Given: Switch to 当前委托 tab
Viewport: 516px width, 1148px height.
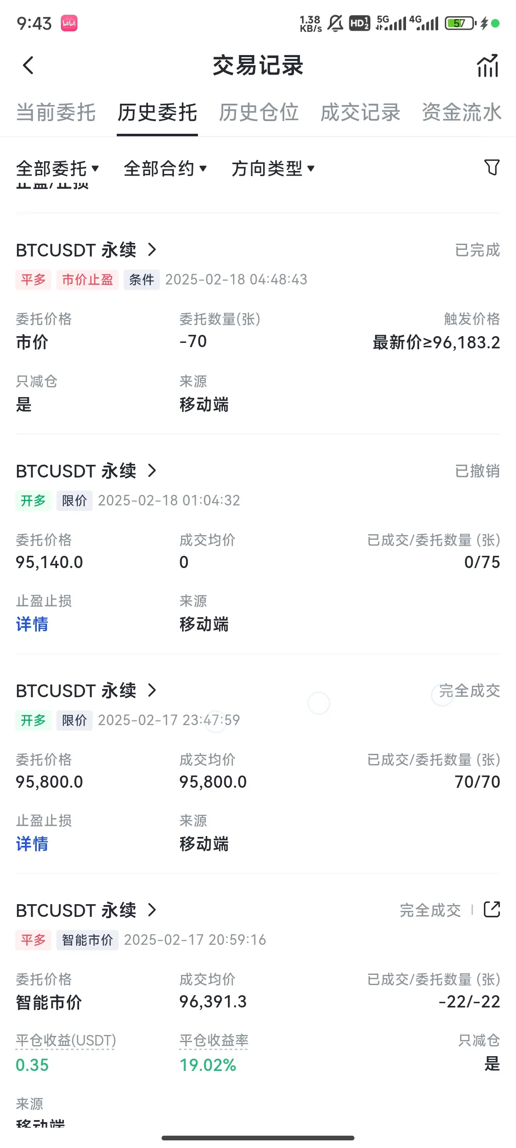Looking at the screenshot, I should pyautogui.click(x=56, y=112).
